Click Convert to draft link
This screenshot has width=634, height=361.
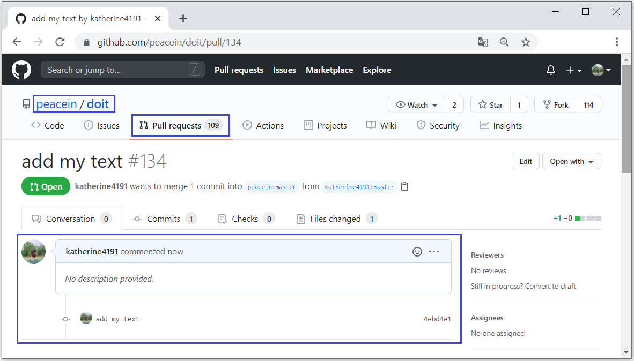[x=550, y=287]
